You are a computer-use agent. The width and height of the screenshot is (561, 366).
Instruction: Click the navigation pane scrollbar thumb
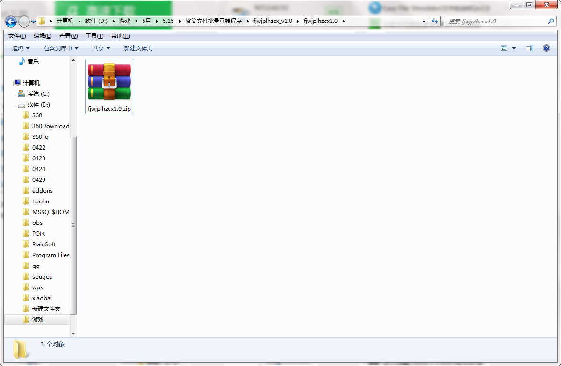(73, 225)
